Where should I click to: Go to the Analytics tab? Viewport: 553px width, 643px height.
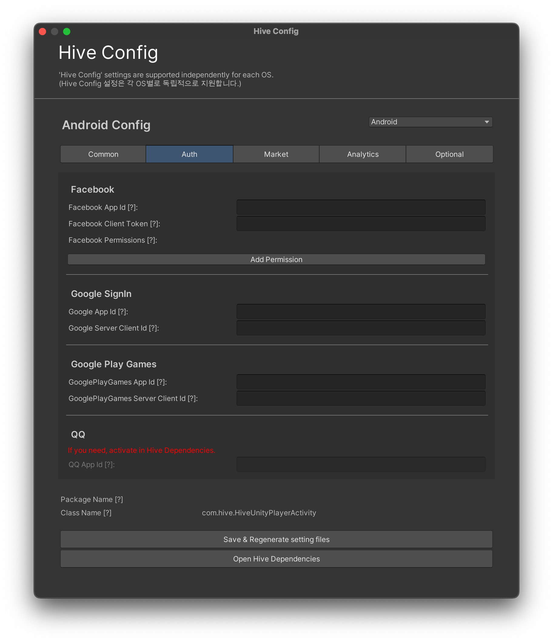(363, 154)
